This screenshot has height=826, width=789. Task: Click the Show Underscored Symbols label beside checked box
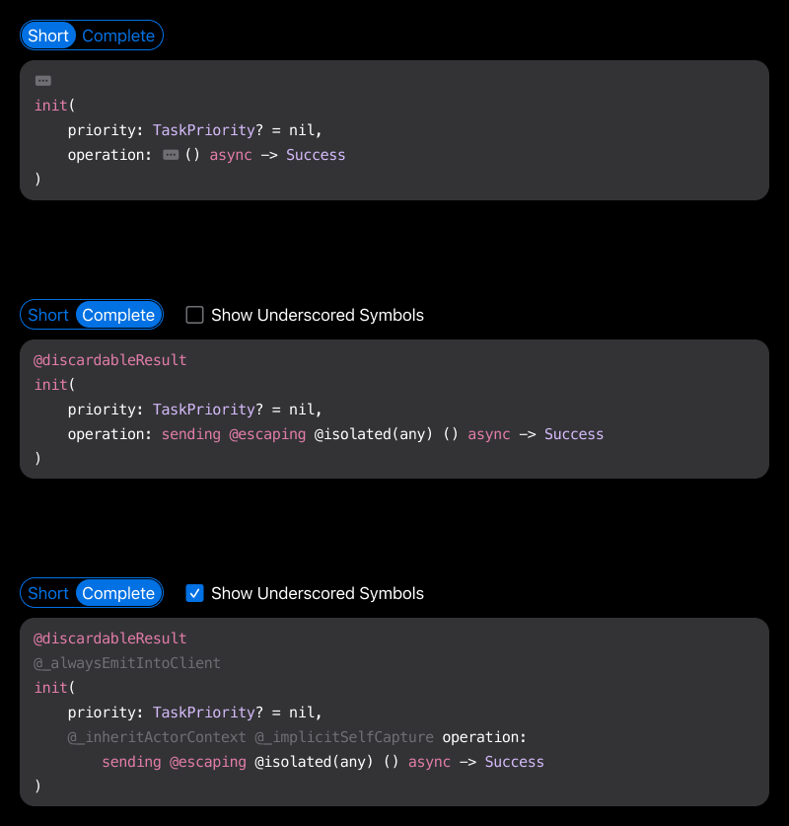318,593
